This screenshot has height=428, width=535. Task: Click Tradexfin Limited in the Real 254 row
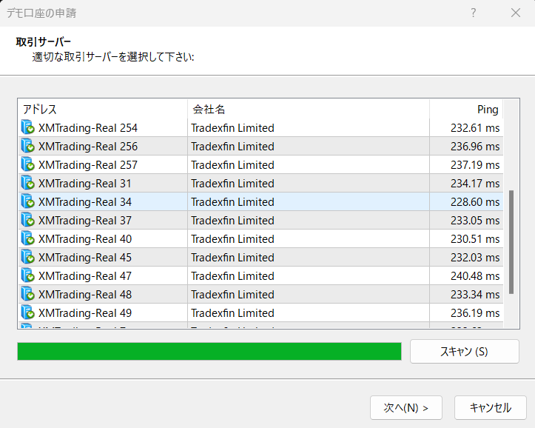pyautogui.click(x=232, y=128)
